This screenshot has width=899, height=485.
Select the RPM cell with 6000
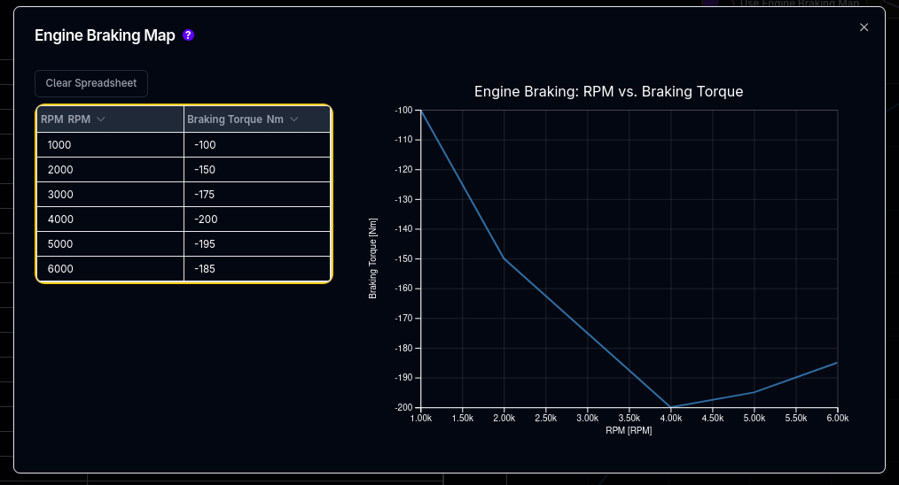pyautogui.click(x=110, y=268)
